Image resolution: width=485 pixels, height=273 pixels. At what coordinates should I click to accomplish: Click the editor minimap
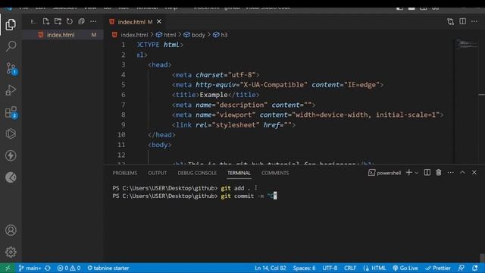click(467, 44)
